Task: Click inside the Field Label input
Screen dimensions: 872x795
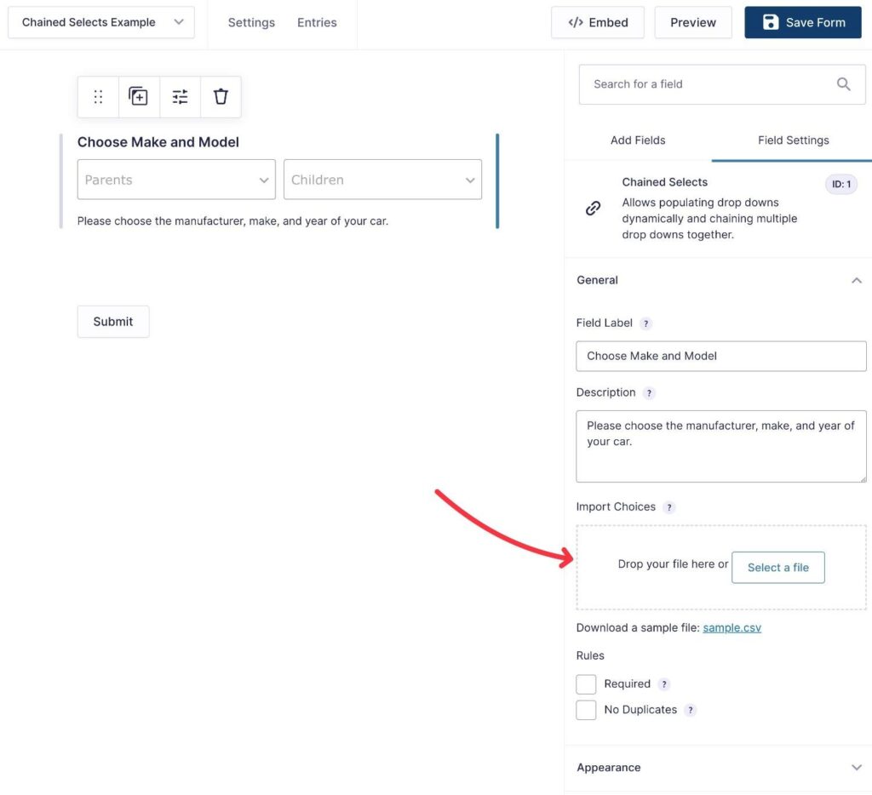Action: click(720, 356)
